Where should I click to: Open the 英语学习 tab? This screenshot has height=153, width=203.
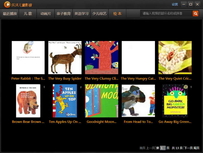tap(81, 14)
